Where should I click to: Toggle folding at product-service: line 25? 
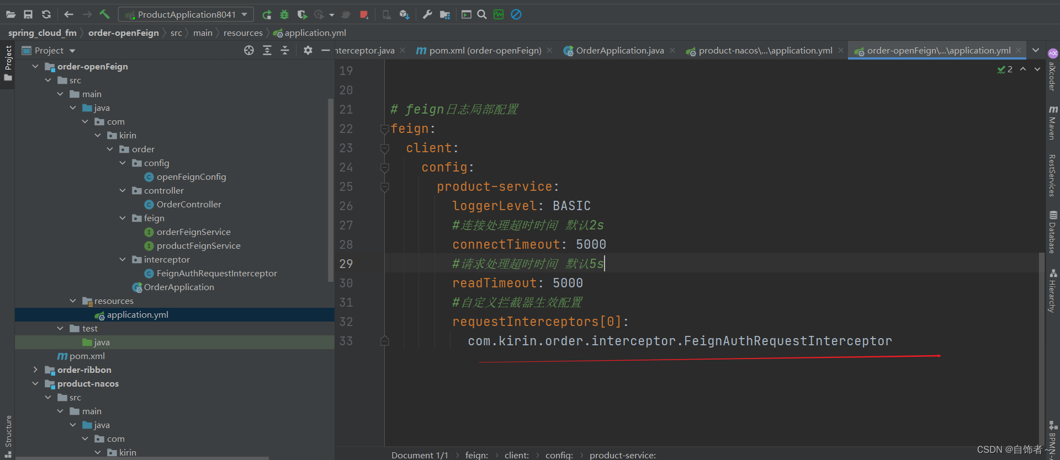pos(385,187)
